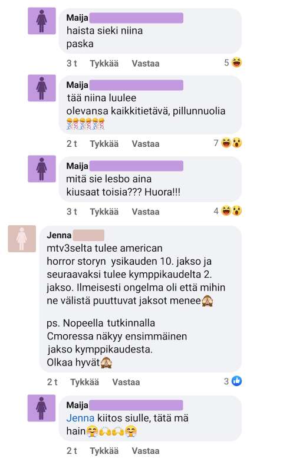The image size is (293, 468).
Task: Click Vastaa under the 'kaikkitietävä' comment
Action: click(x=146, y=144)
